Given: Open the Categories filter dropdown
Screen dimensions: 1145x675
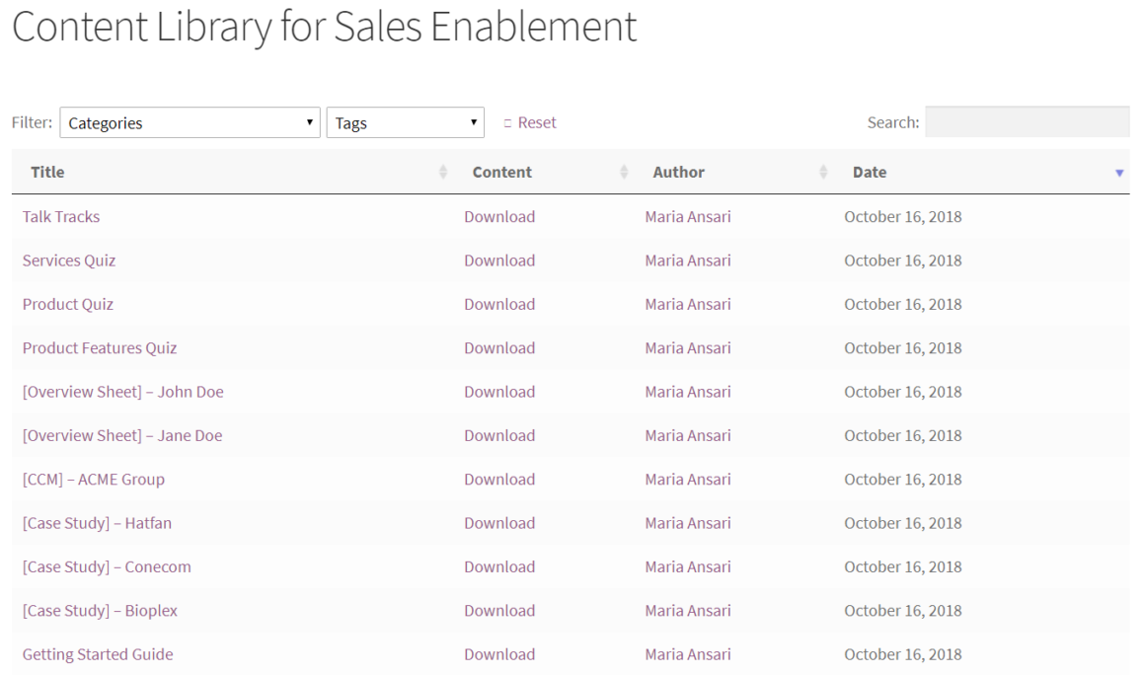Looking at the screenshot, I should (190, 122).
